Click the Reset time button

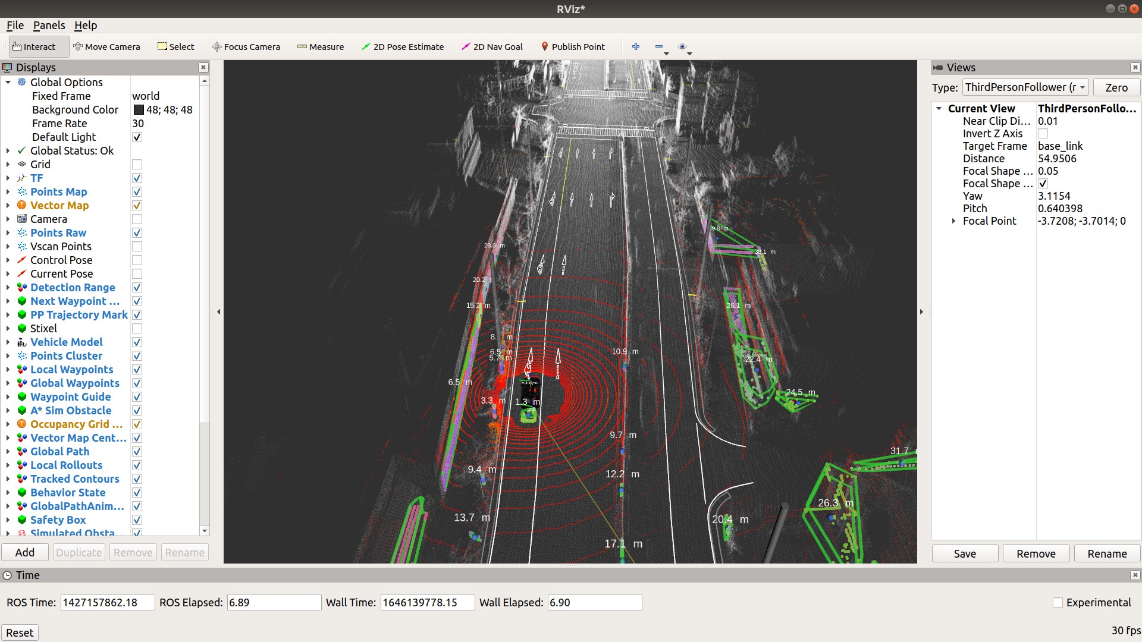(x=20, y=632)
